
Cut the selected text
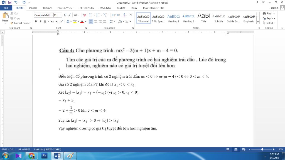coord(14,13)
